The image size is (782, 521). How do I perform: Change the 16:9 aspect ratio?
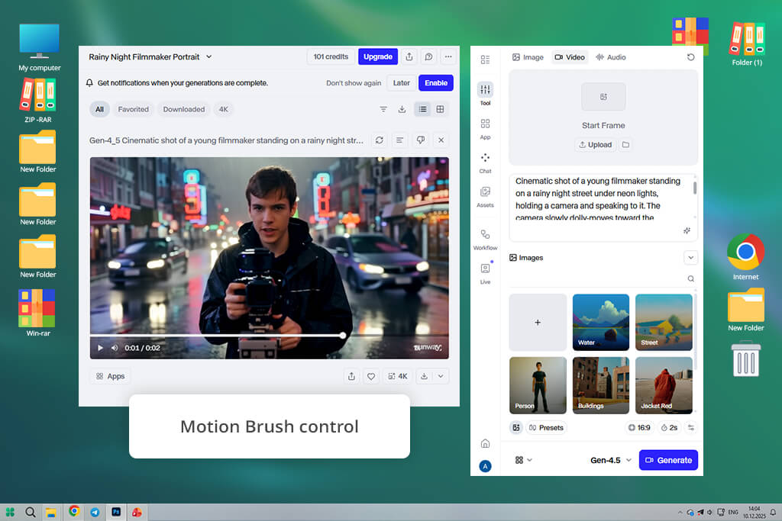[639, 427]
